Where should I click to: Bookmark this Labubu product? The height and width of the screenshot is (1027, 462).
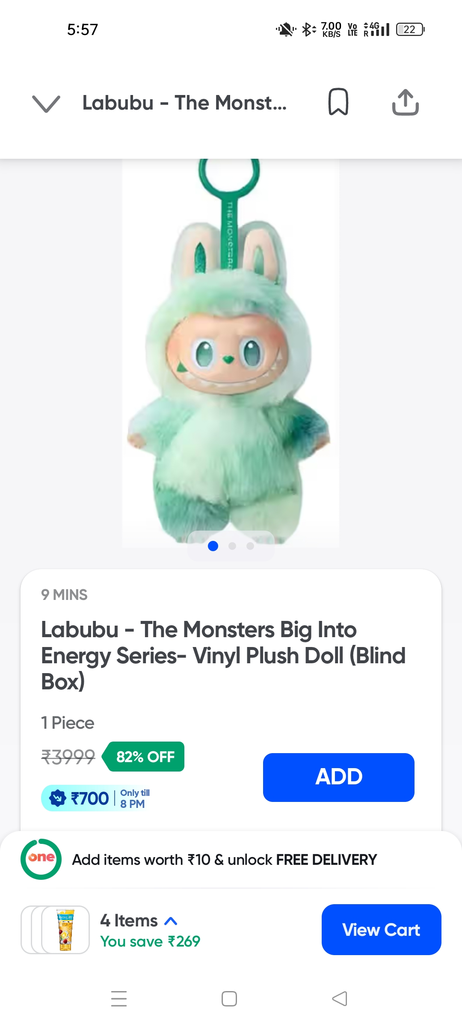tap(338, 102)
